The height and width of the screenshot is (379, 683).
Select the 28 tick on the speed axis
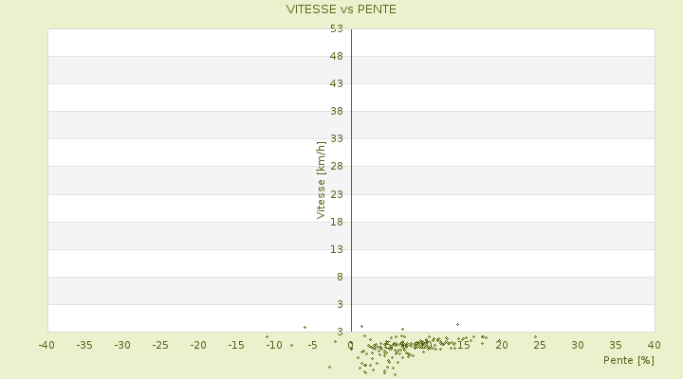coord(336,167)
